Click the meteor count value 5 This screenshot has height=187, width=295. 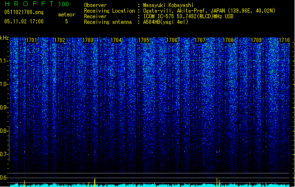67,22
